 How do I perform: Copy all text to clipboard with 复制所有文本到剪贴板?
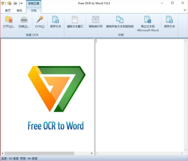[120, 22]
